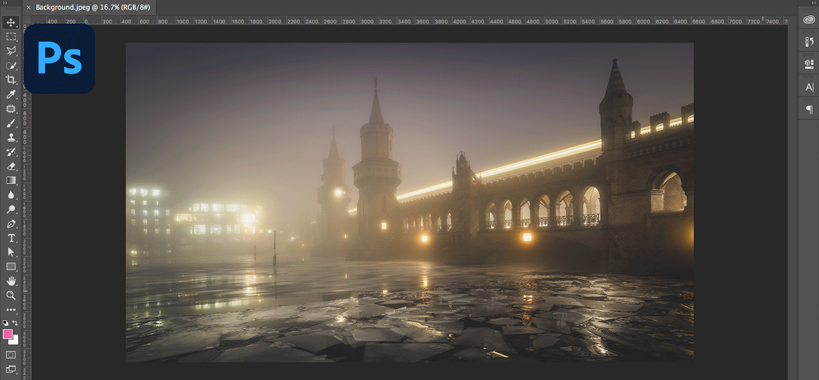The height and width of the screenshot is (380, 819).
Task: Select the Rectangle shape tool
Action: [11, 266]
